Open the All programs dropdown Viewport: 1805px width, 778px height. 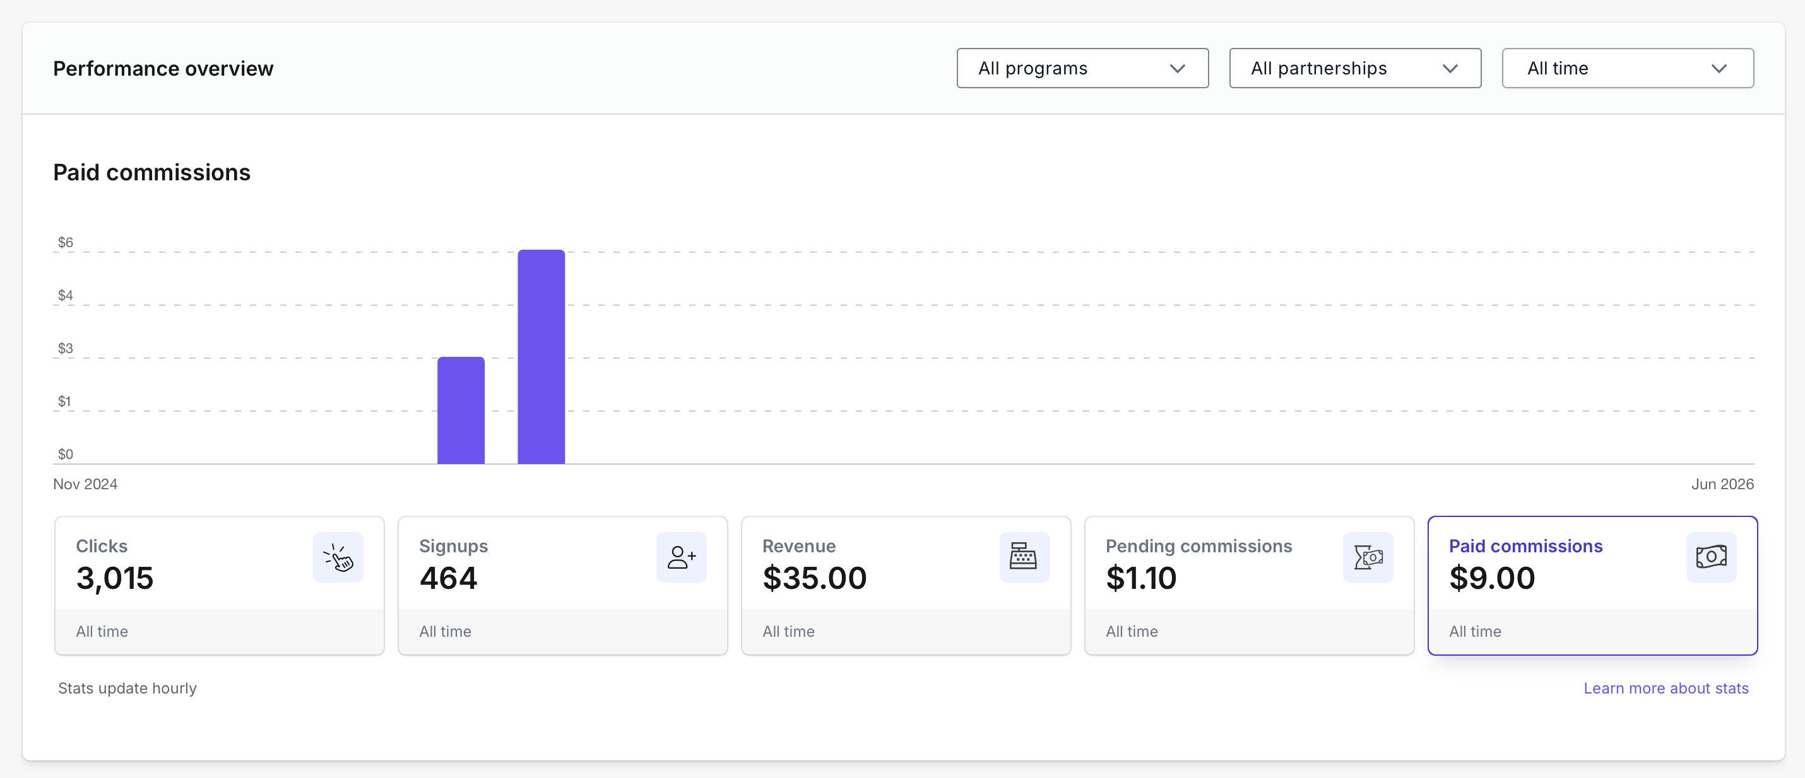tap(1082, 68)
